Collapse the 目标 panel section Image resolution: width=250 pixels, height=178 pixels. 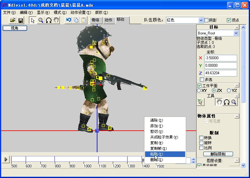pos(237,27)
